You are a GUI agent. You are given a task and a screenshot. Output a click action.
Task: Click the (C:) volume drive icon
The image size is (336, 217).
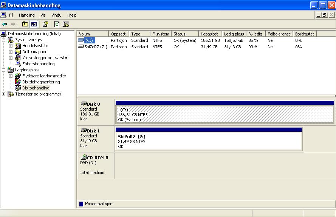pos(81,40)
